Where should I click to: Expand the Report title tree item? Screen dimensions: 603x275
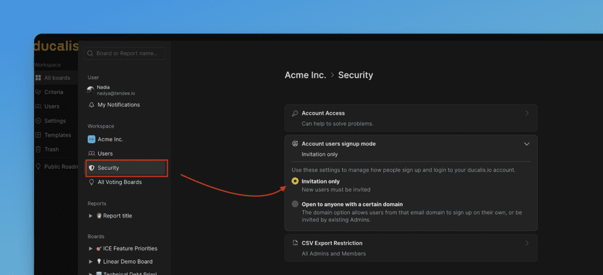coord(91,216)
